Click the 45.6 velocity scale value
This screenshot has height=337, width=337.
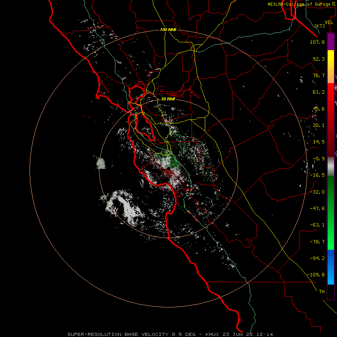tap(319, 109)
